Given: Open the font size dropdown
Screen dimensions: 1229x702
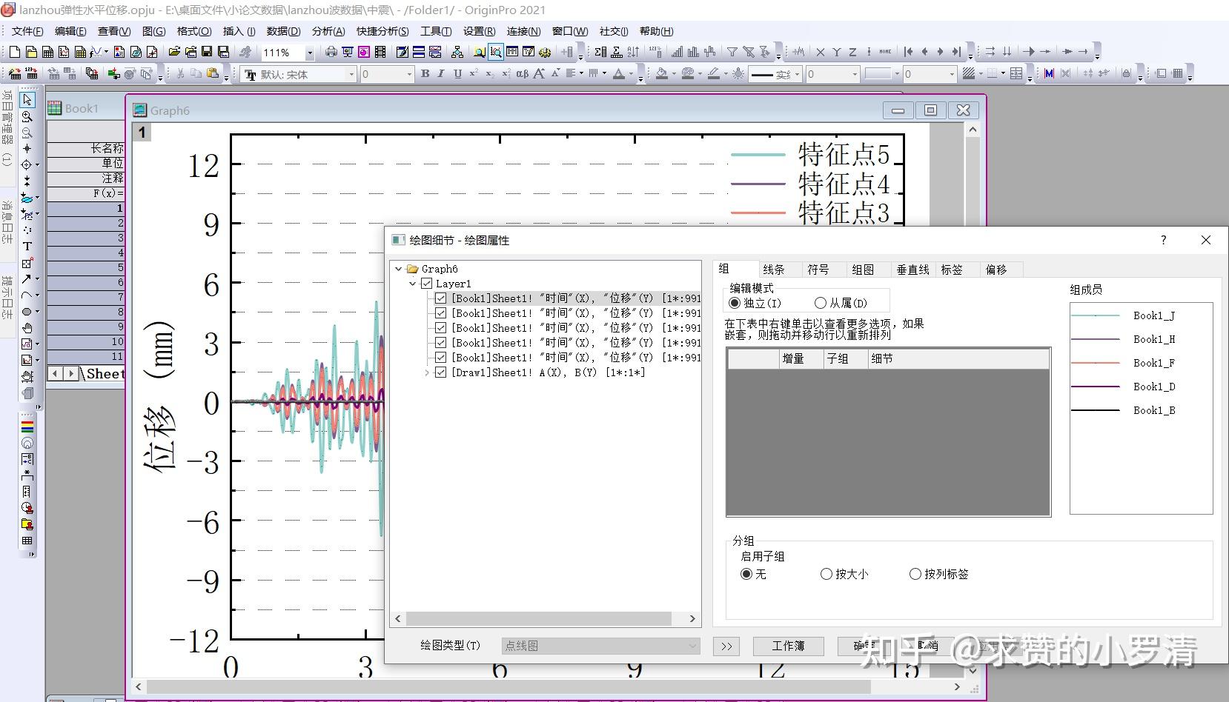Looking at the screenshot, I should tap(408, 74).
